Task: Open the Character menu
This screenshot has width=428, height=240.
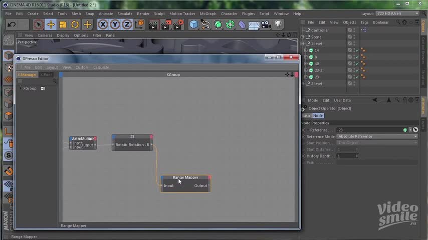Action: pos(229,13)
